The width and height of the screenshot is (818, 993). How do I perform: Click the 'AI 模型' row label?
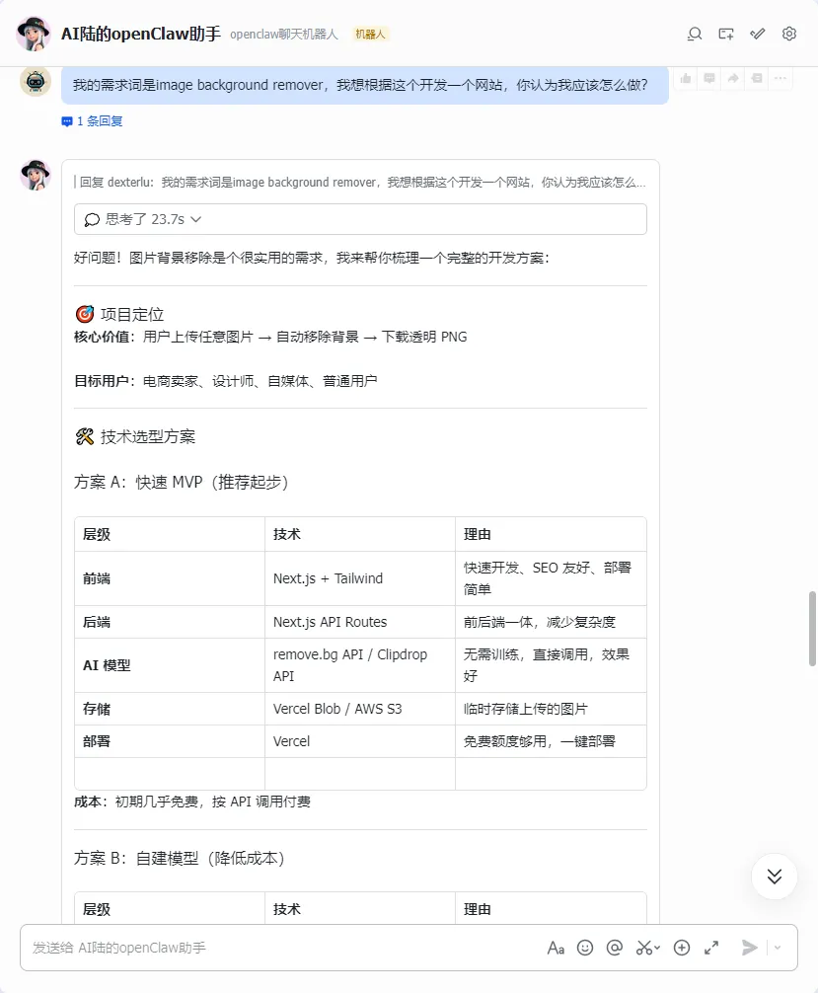pyautogui.click(x=107, y=665)
